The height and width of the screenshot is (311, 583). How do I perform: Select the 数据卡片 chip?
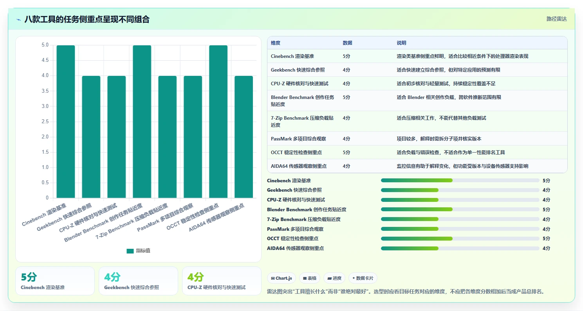coord(363,278)
